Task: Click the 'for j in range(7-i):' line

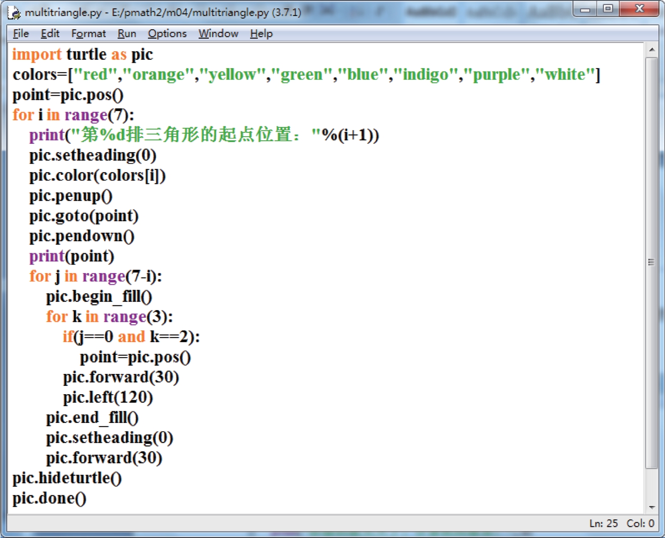Action: pyautogui.click(x=96, y=276)
